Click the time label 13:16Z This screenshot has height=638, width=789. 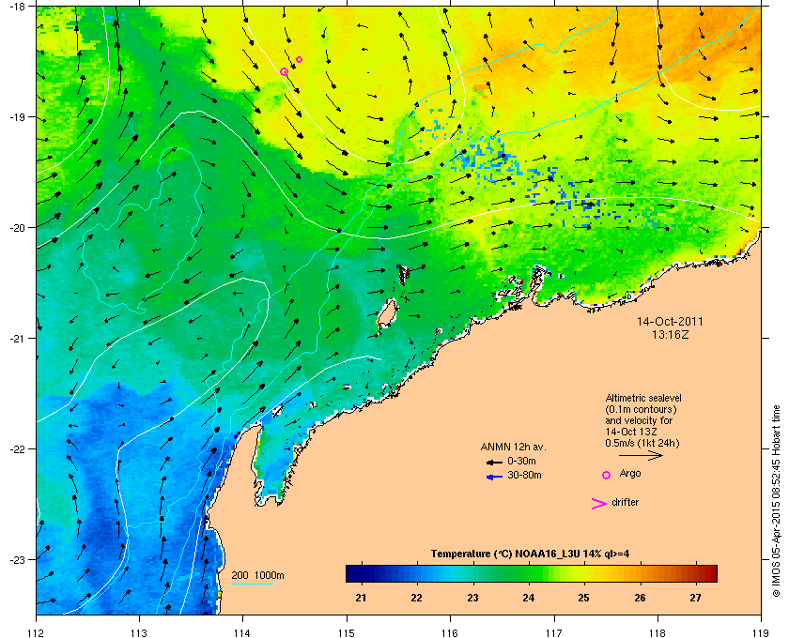click(x=670, y=334)
